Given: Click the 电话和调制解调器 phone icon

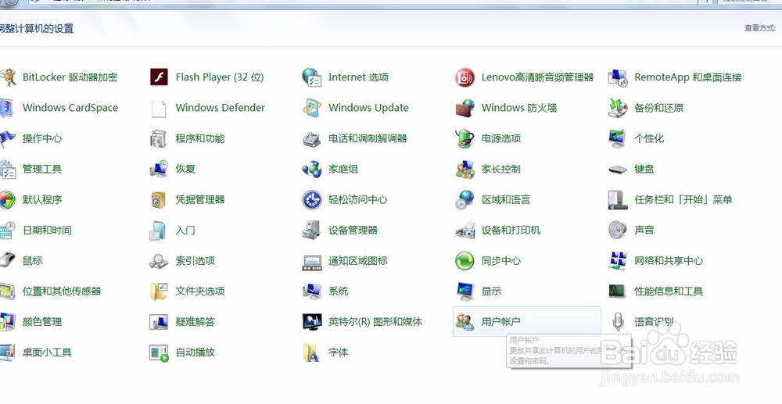Looking at the screenshot, I should tap(312, 139).
